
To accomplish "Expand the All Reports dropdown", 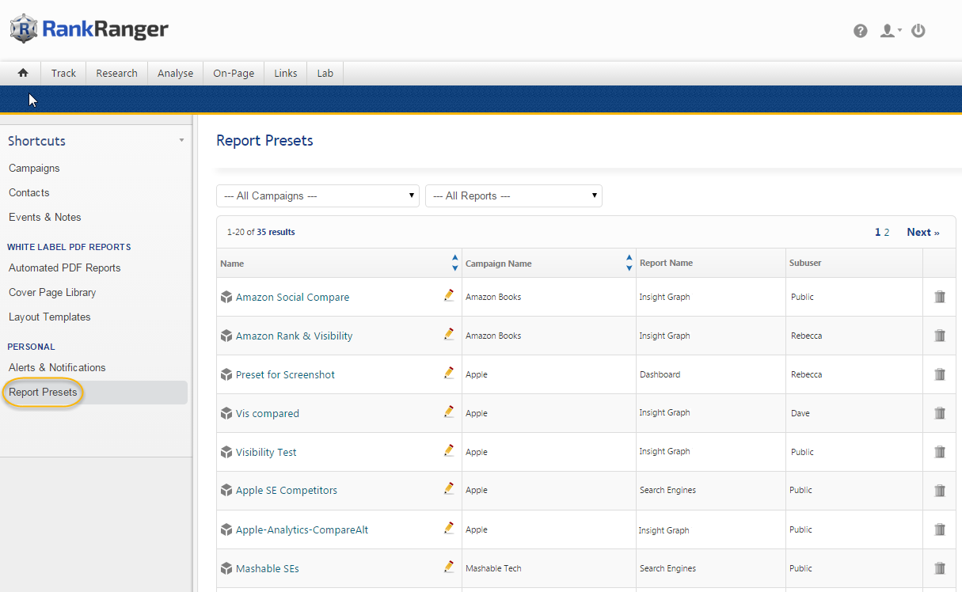I will pos(514,195).
